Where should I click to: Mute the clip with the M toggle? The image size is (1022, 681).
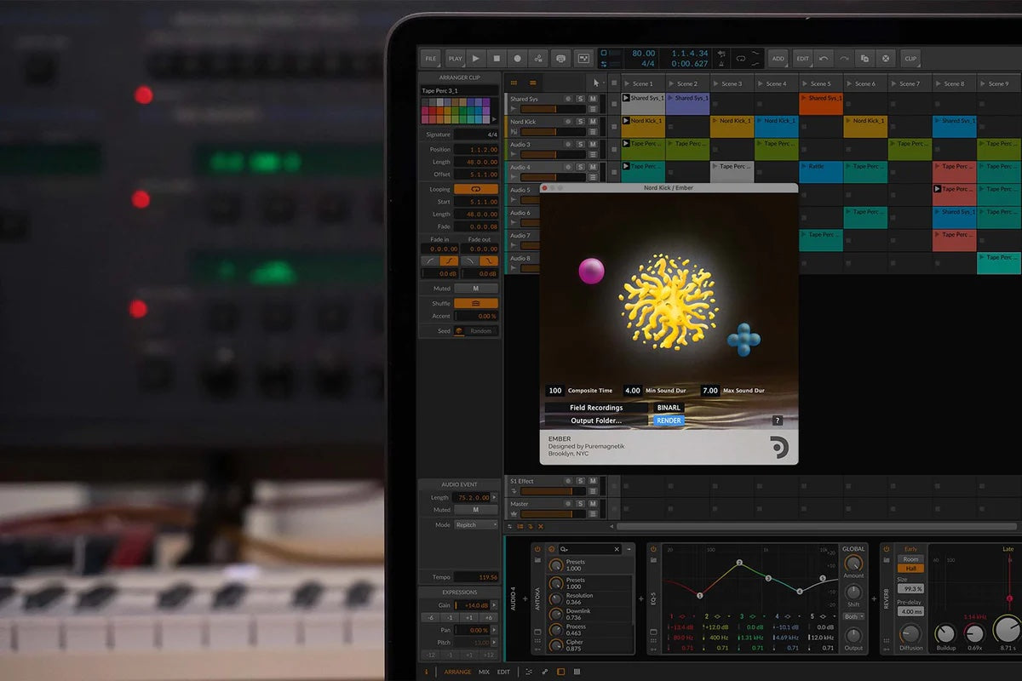click(476, 289)
